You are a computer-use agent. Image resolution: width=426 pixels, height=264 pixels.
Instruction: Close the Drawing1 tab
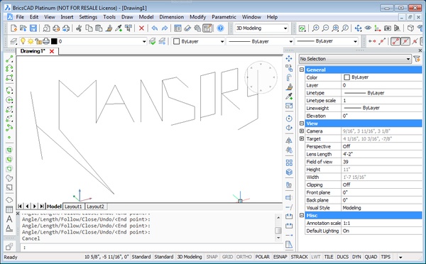(x=52, y=51)
